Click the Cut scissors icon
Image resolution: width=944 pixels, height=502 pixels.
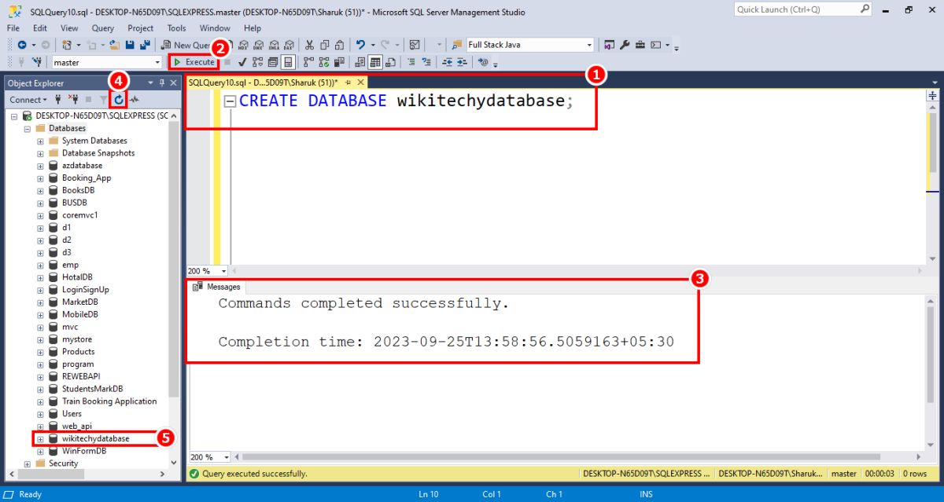[x=310, y=45]
